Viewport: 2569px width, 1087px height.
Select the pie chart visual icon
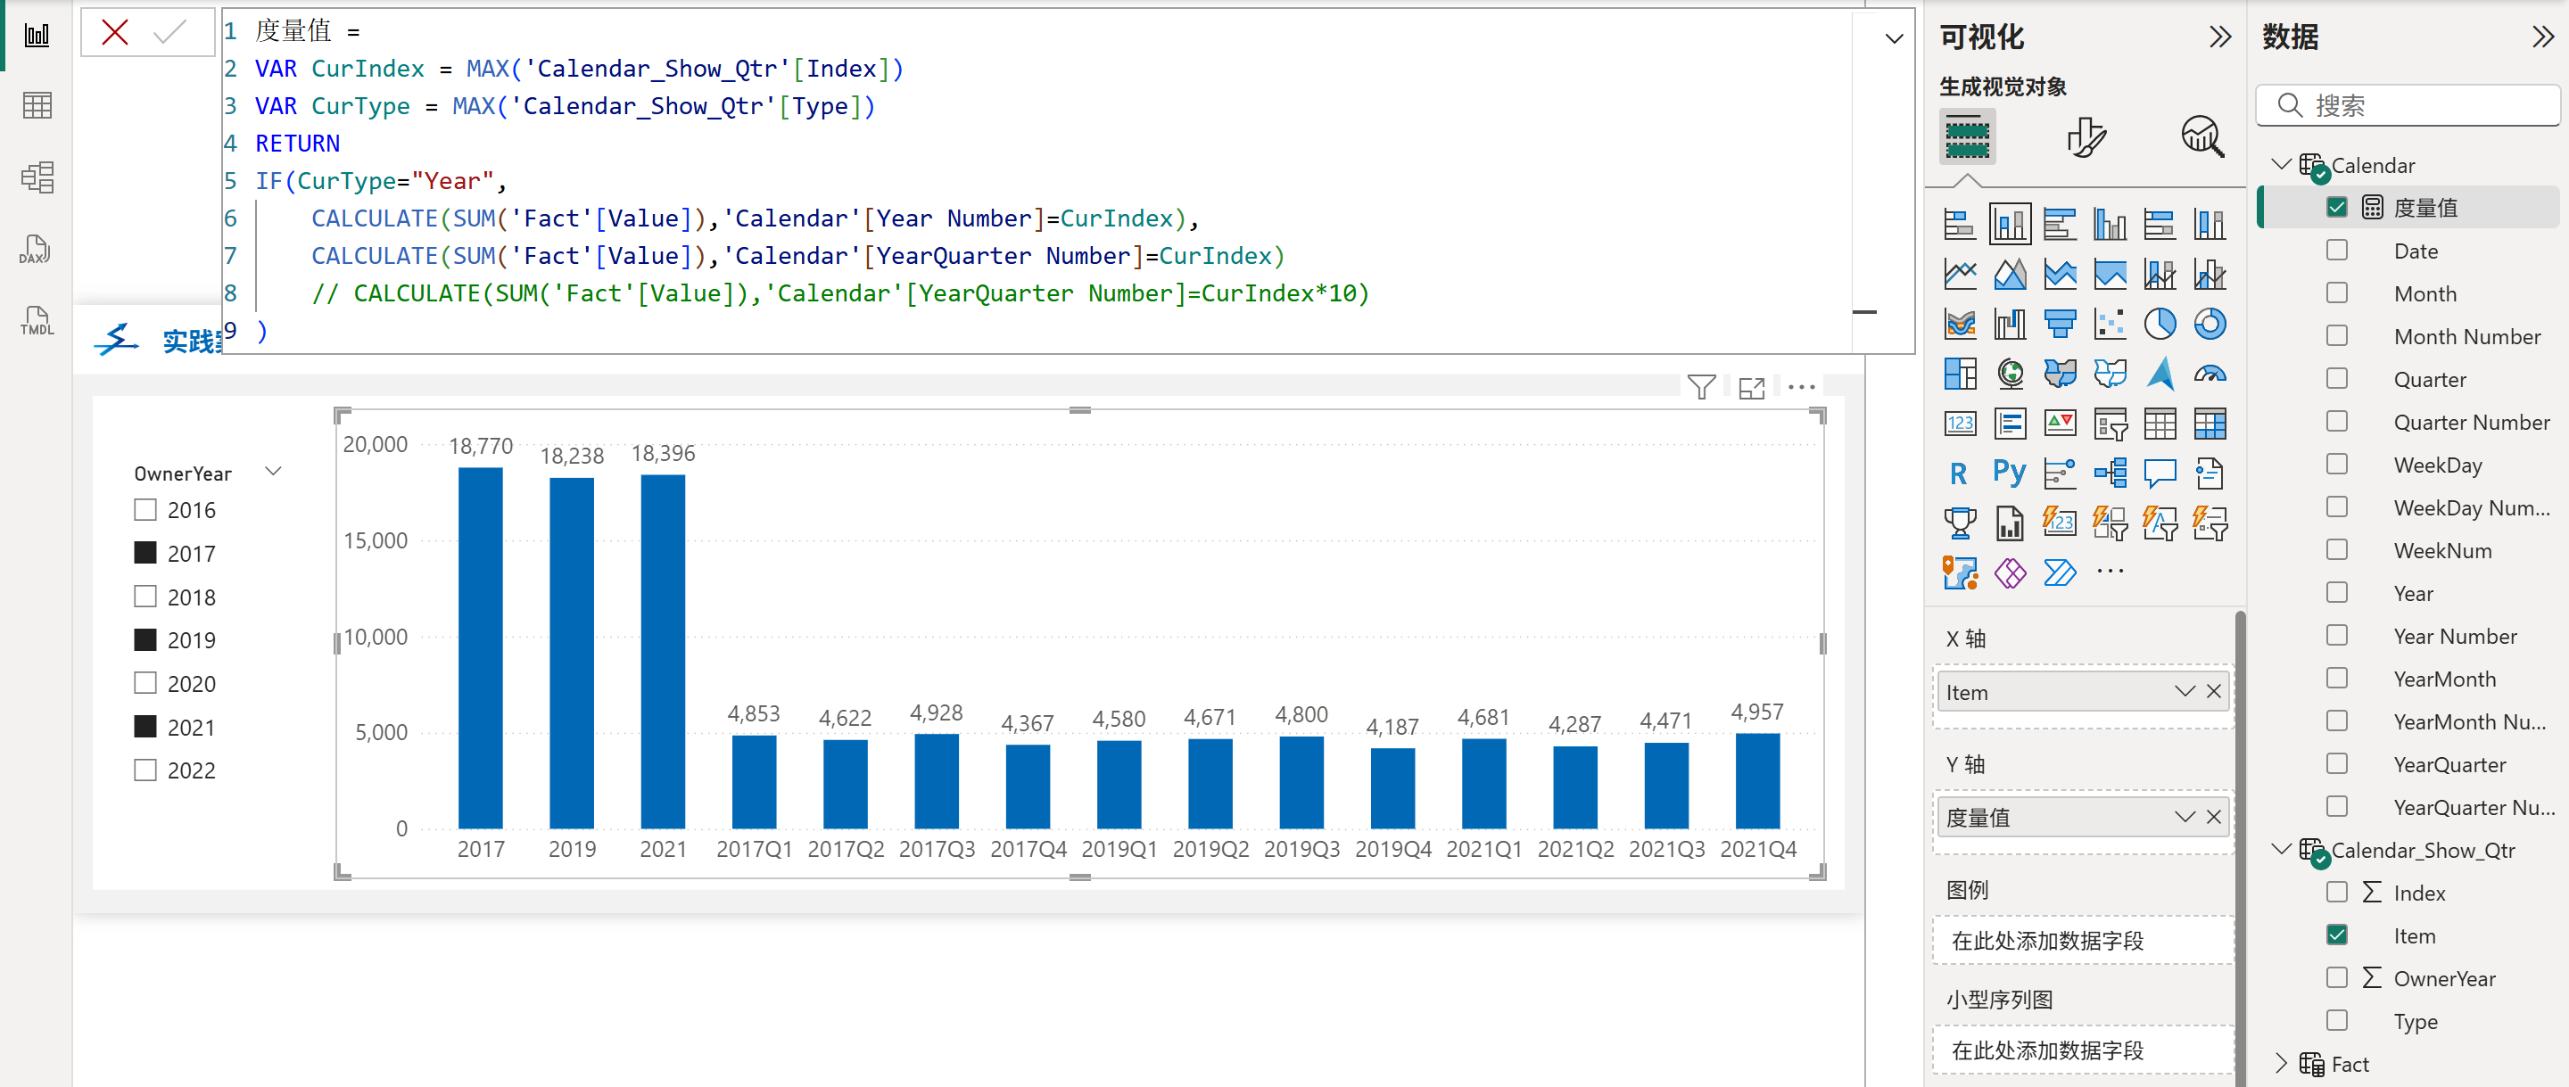[2159, 323]
